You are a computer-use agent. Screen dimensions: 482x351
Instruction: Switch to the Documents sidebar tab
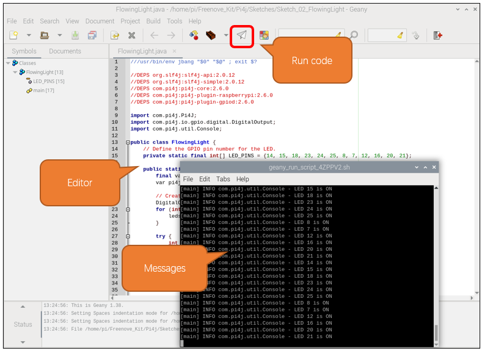(65, 51)
